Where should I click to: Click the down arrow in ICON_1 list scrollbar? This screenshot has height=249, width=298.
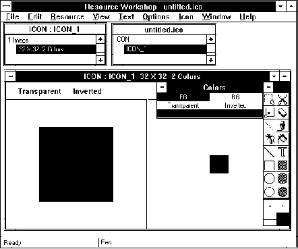point(100,60)
